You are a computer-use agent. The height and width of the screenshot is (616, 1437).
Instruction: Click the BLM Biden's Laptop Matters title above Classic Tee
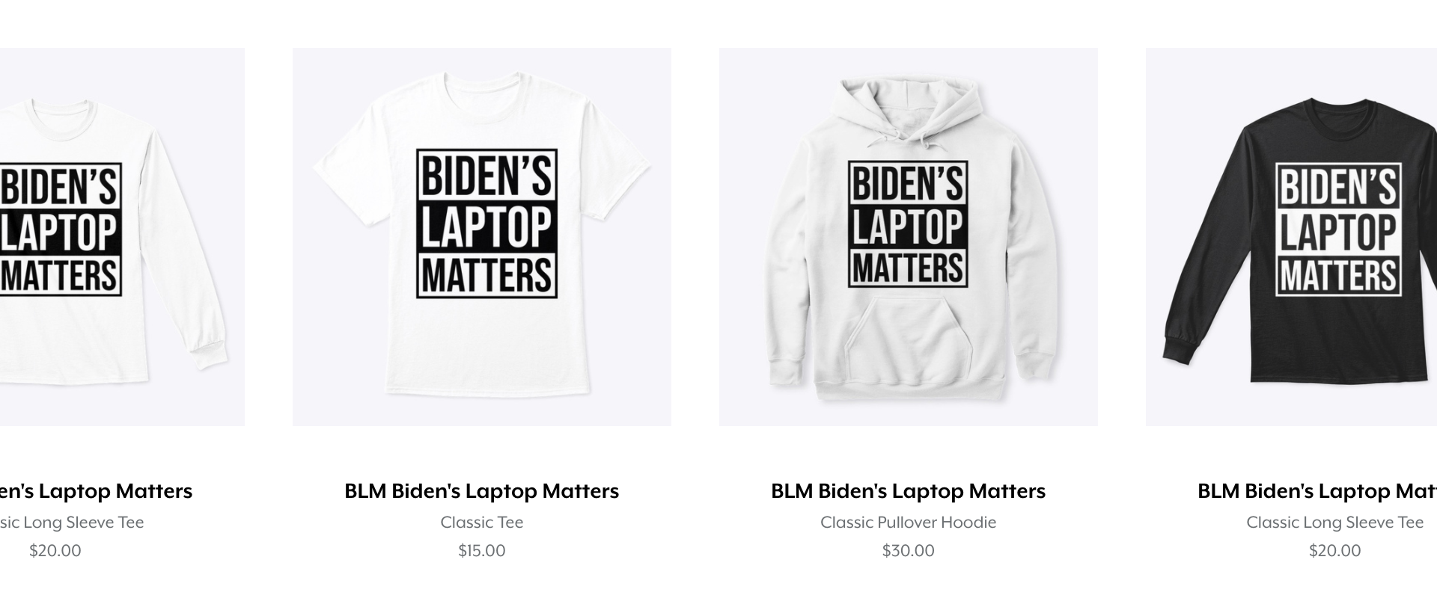481,491
